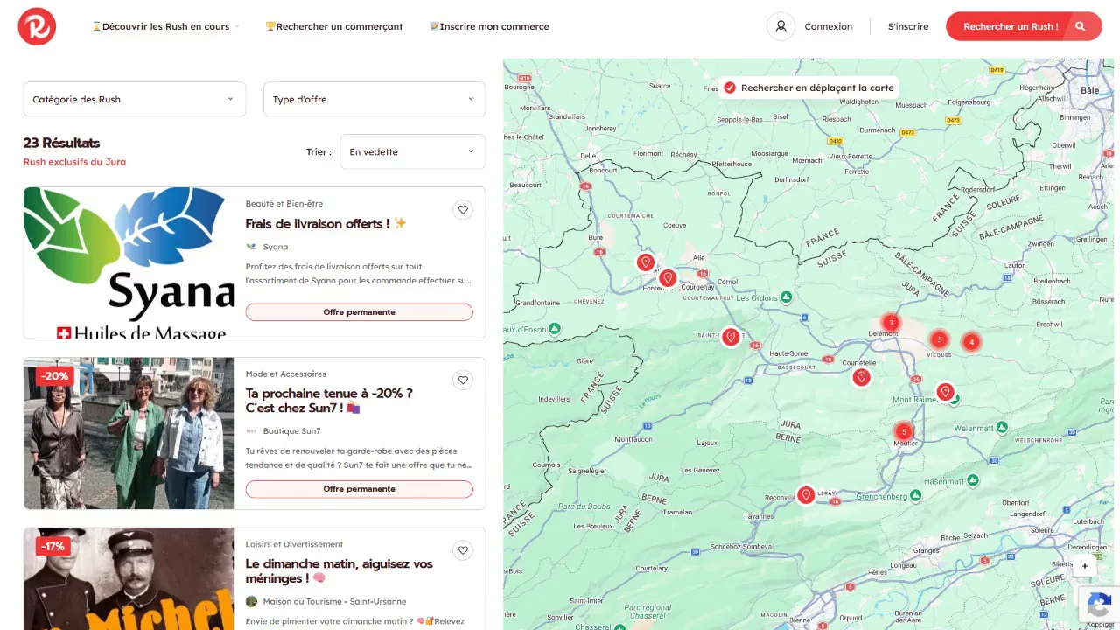
Task: Click Offre permanente on Sun7 card
Action: click(359, 489)
